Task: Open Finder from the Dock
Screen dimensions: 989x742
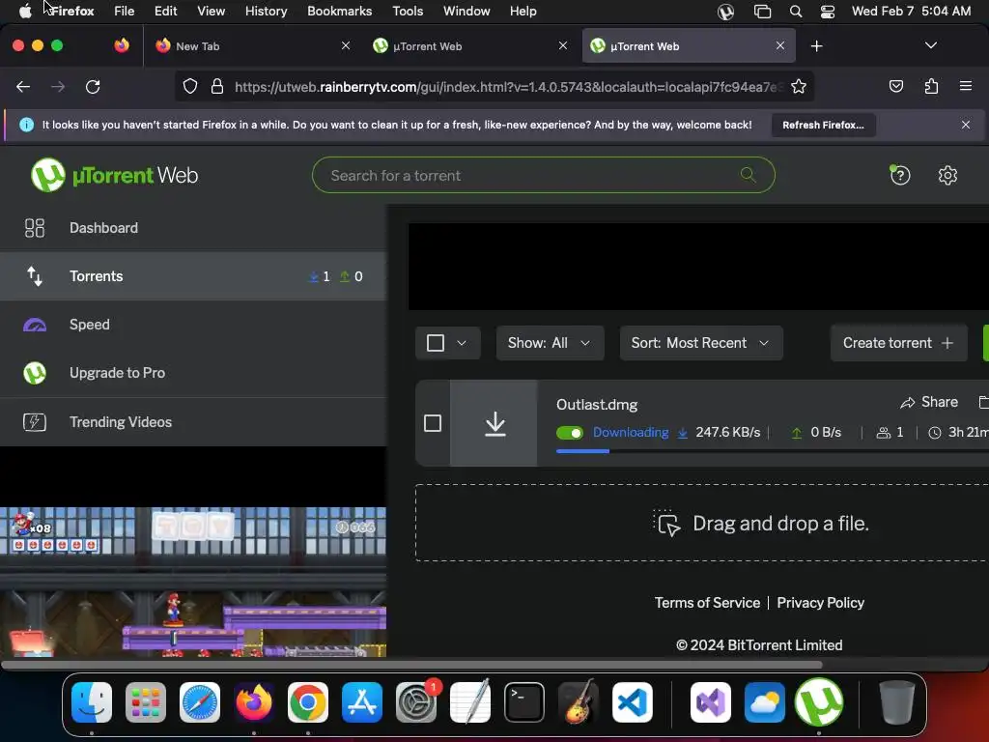Action: tap(92, 701)
